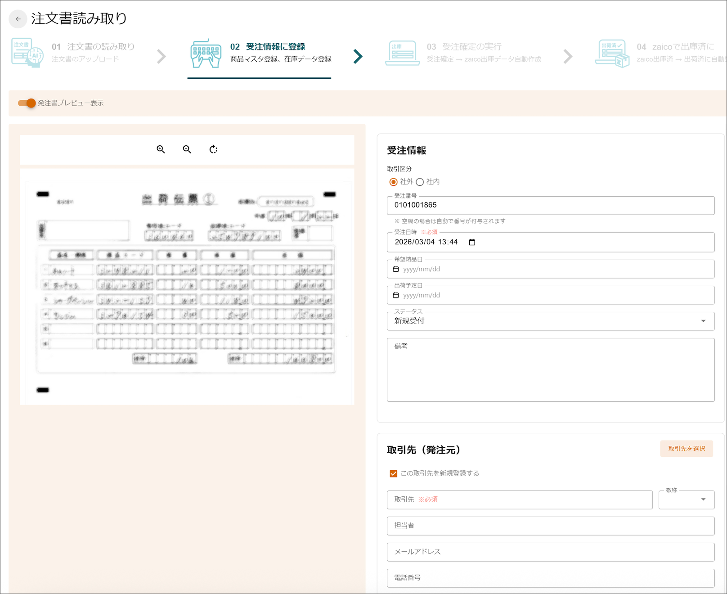Zoom in on the order preview

pos(161,149)
